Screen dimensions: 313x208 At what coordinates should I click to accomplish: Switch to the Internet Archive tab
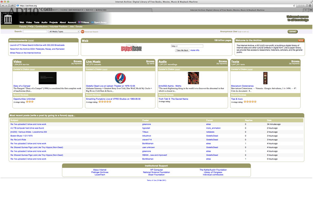point(227,10)
